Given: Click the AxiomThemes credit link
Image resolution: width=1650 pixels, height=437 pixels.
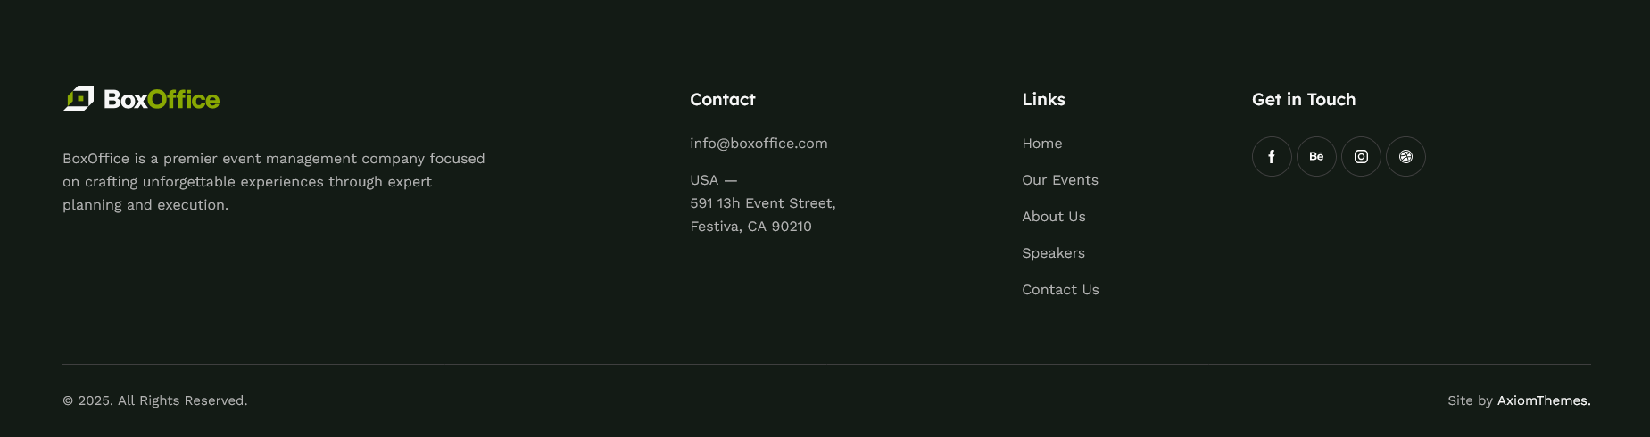Looking at the screenshot, I should tap(1544, 400).
